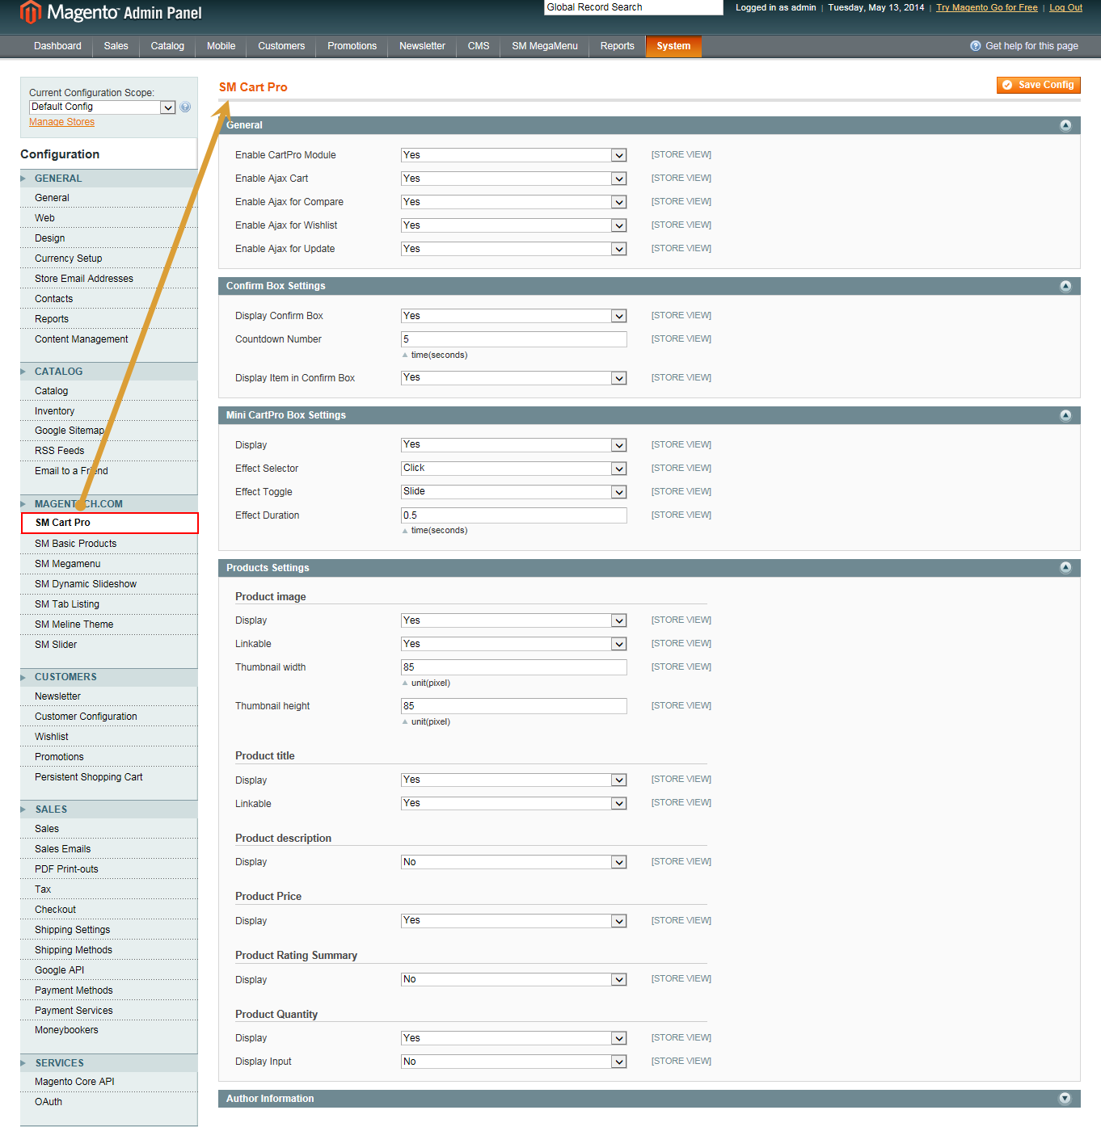Collapse Mini CartPro Box Settings section icon

point(1065,415)
